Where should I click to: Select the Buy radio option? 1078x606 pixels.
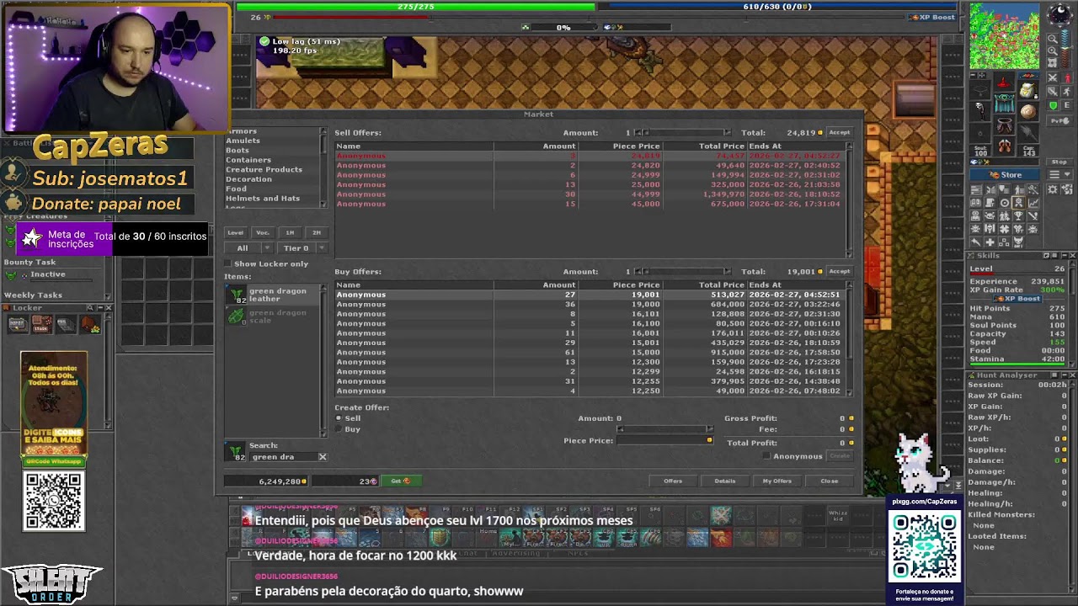[339, 429]
